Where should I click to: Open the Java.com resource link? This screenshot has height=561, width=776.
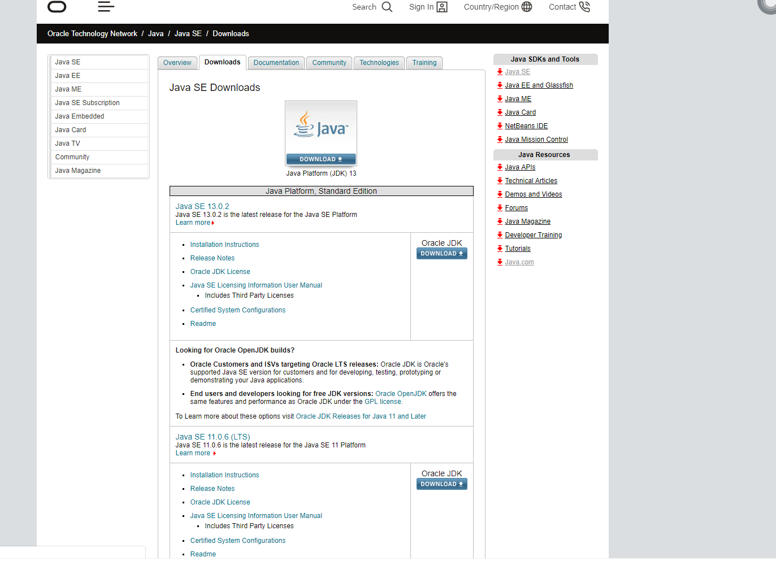click(x=519, y=262)
